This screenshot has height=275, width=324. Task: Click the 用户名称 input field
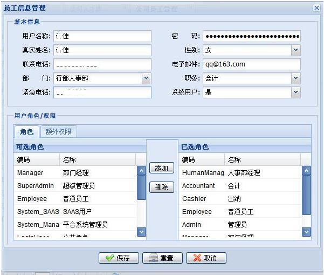pyautogui.click(x=102, y=36)
